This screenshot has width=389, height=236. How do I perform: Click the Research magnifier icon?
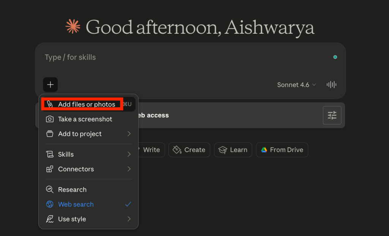pos(50,189)
